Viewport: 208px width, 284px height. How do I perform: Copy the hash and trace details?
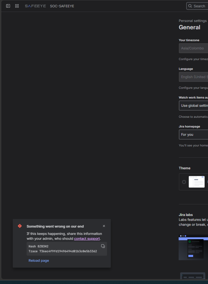point(103,246)
